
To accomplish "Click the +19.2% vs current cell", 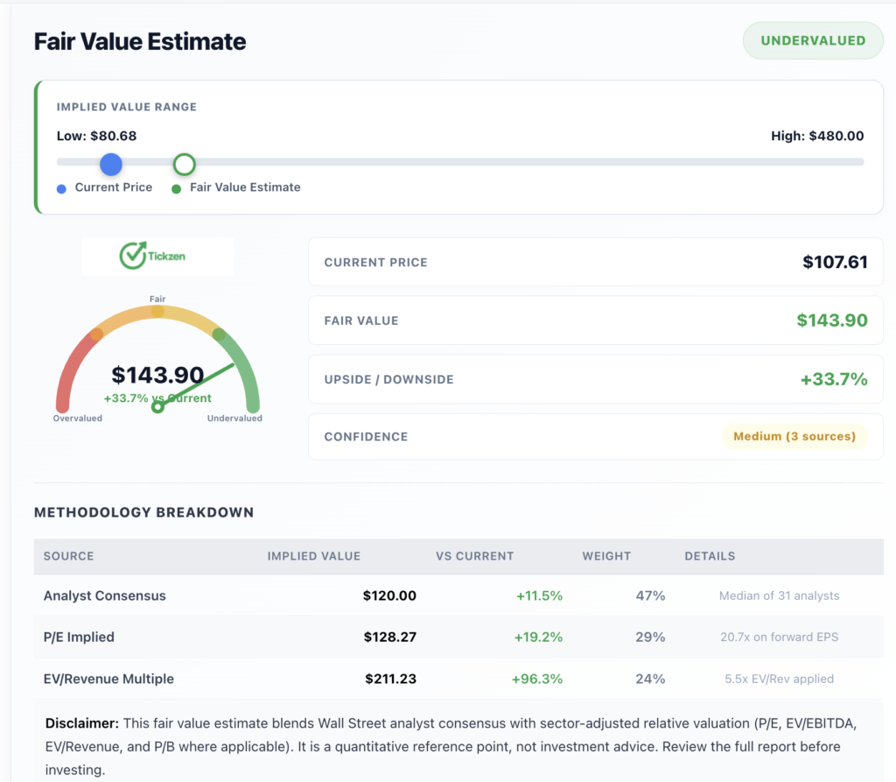I will point(538,637).
